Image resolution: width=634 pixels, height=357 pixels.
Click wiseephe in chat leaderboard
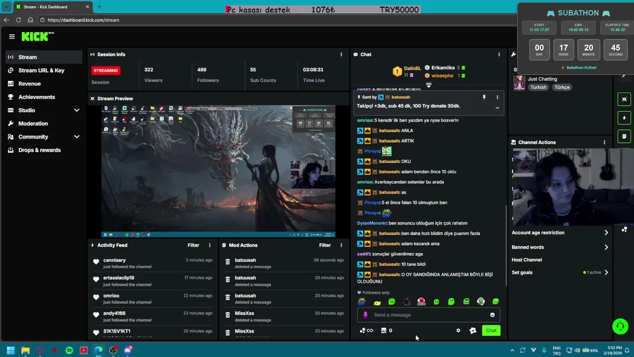pos(442,76)
